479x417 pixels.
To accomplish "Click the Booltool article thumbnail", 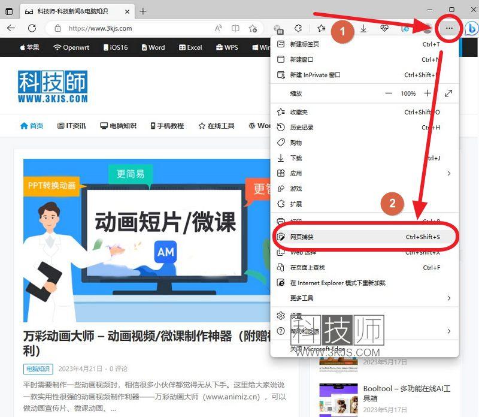I will (x=338, y=399).
